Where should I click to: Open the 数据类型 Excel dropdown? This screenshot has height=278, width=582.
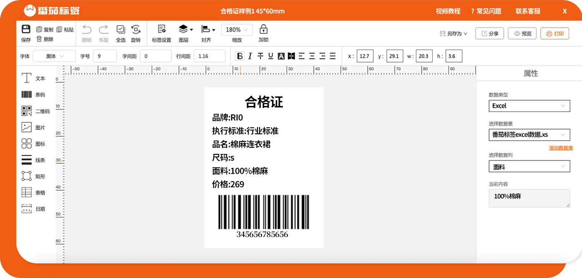click(529, 106)
